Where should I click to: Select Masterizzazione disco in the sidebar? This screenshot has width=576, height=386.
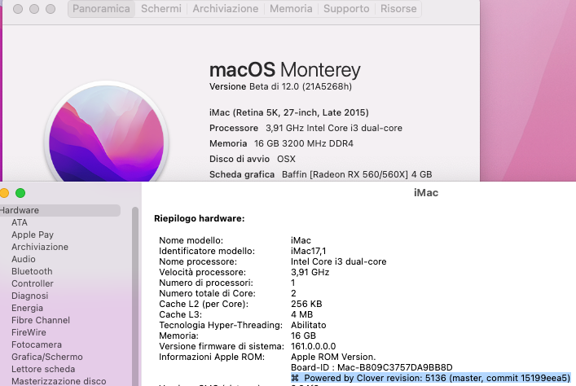59,381
